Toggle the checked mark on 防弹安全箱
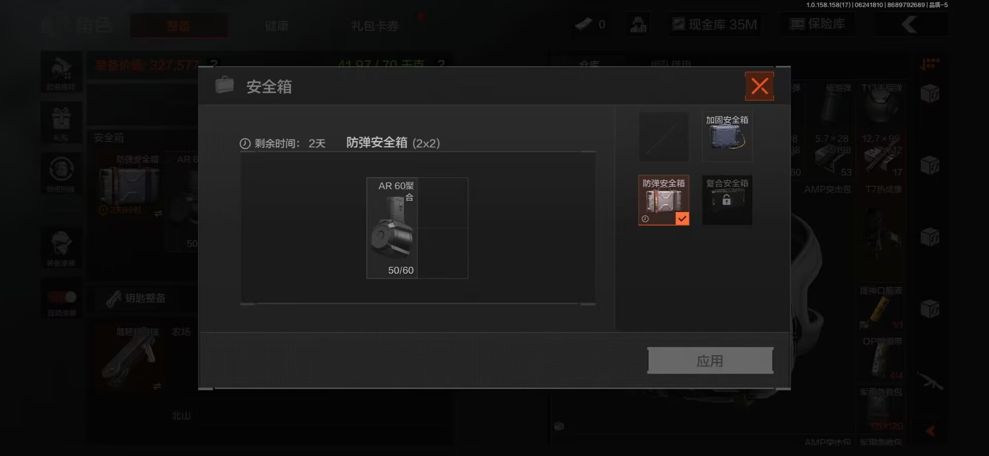 pos(682,219)
